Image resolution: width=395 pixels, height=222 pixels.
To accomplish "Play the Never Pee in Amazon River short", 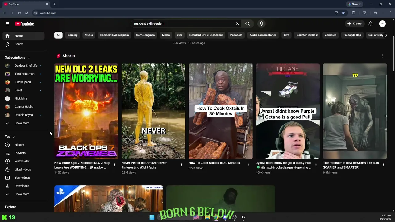I will tap(153, 111).
